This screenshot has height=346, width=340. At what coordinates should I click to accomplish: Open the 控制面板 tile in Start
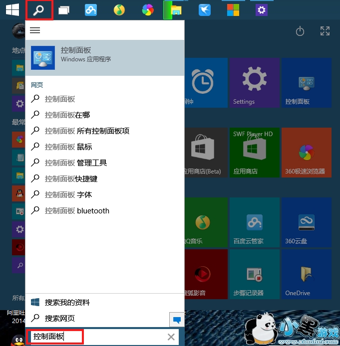pos(307,83)
